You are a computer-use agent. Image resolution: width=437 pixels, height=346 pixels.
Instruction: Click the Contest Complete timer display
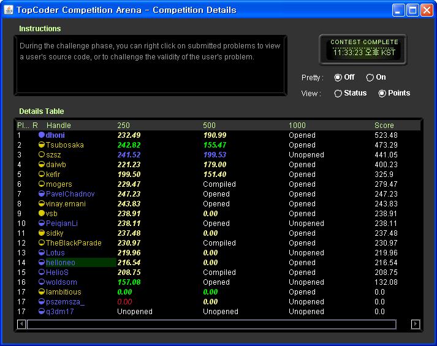coord(363,50)
